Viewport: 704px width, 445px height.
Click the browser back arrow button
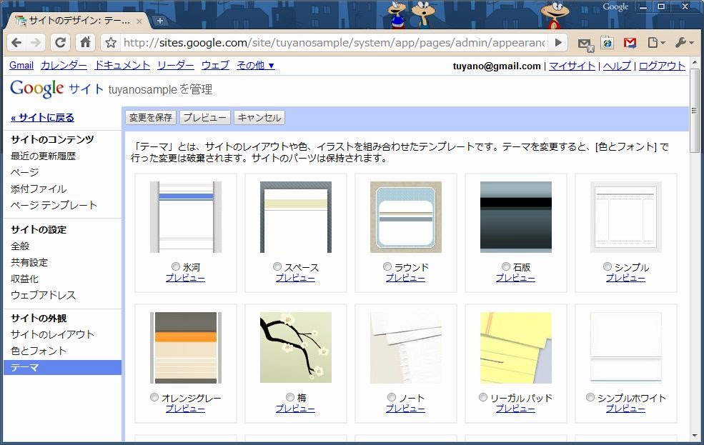16,43
